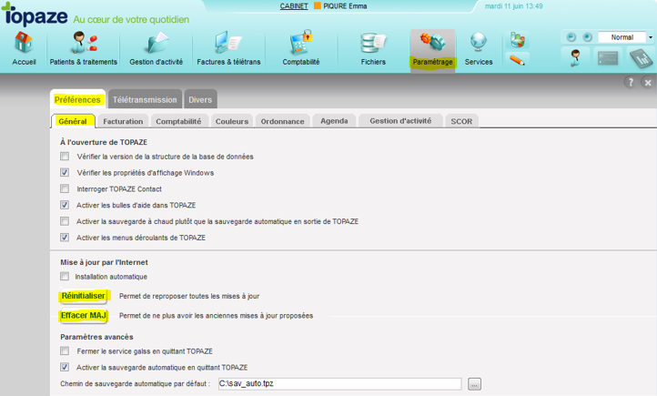Viewport: 657px width, 396px height.
Task: Select the Ordonnance sub-tab
Action: (282, 121)
